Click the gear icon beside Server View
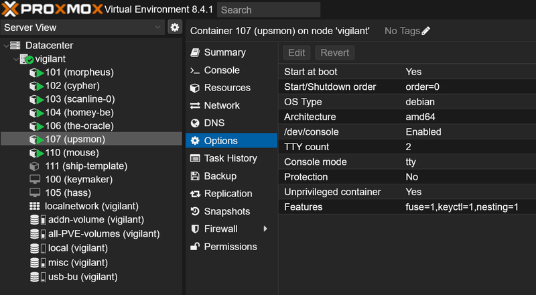 174,27
